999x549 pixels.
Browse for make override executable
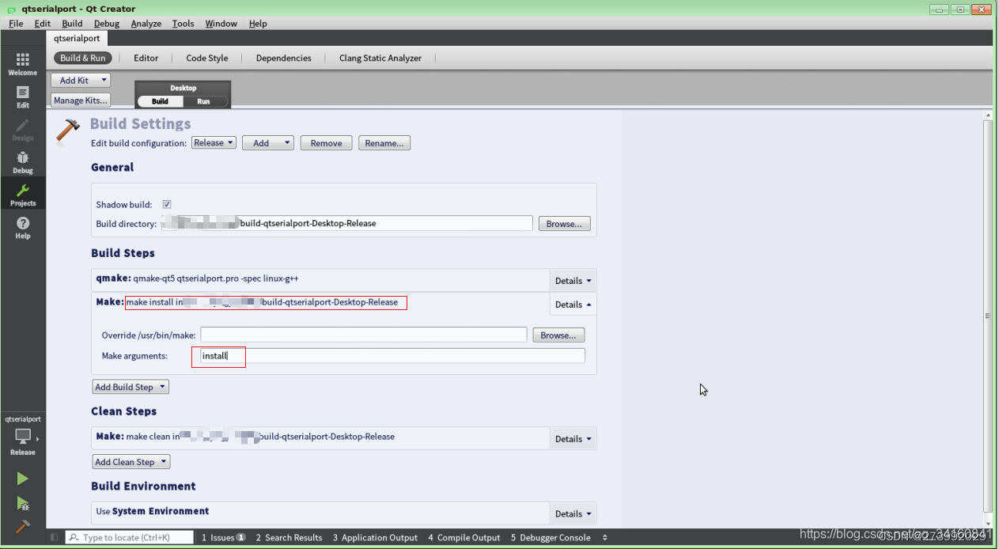coord(558,335)
